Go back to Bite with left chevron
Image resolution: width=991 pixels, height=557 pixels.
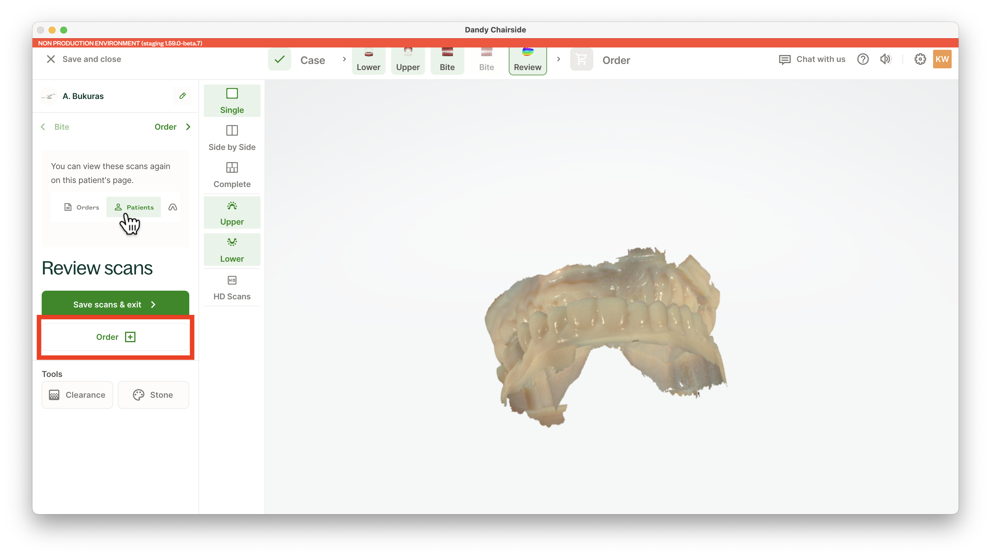point(43,127)
